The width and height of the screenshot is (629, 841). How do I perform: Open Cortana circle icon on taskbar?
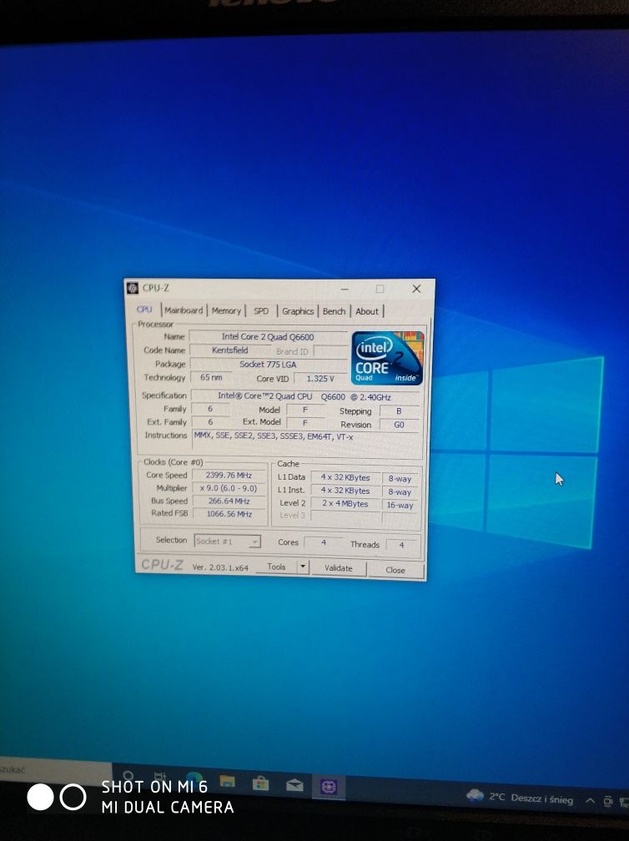click(128, 776)
